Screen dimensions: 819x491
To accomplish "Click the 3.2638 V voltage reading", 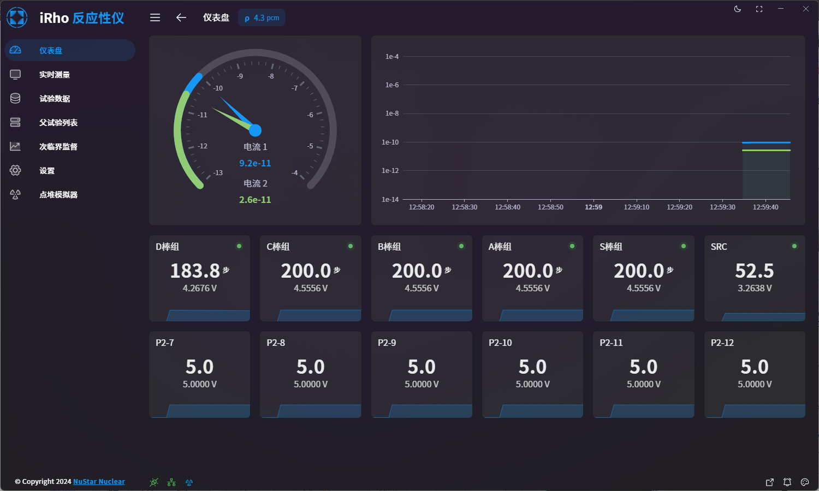I will (x=755, y=288).
